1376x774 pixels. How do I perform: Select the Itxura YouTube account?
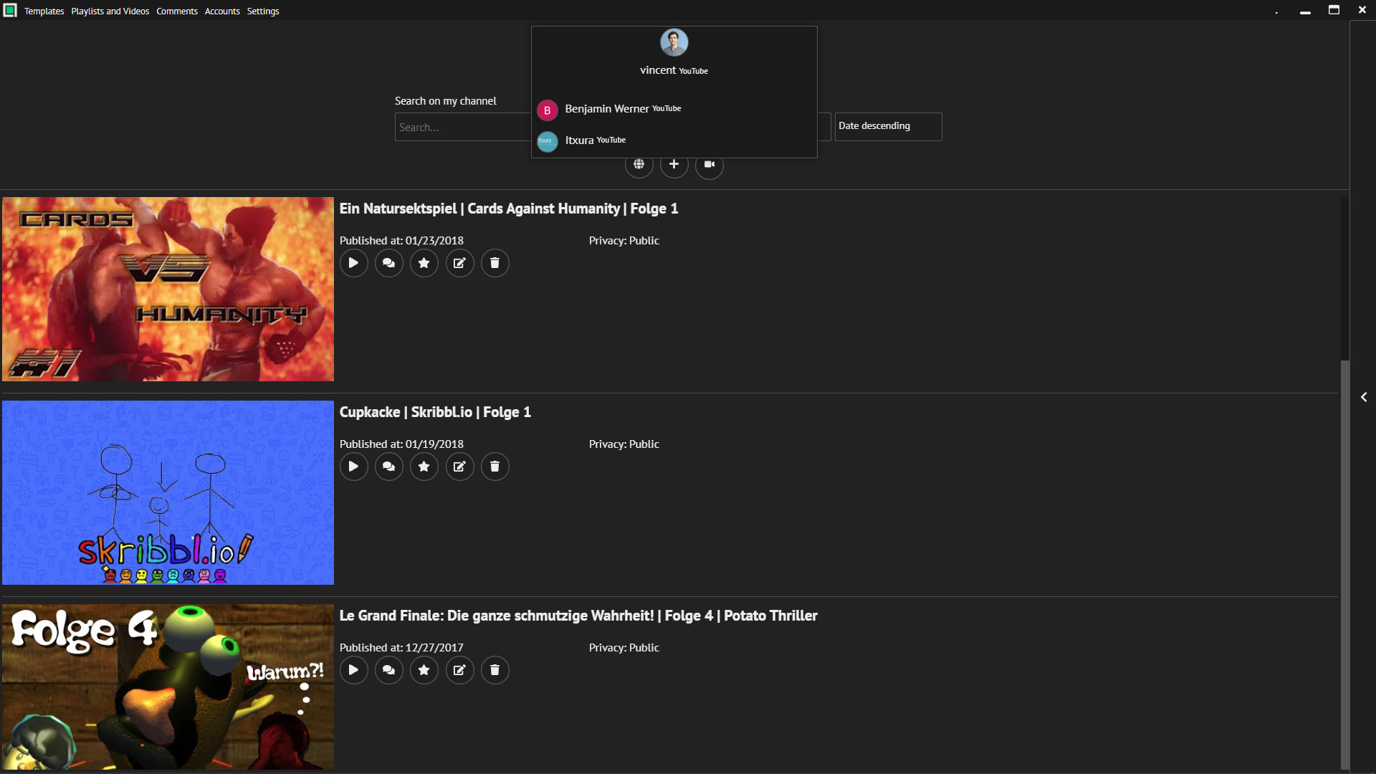tap(595, 140)
